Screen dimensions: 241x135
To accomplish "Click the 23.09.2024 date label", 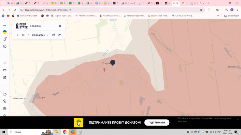I will pyautogui.click(x=38, y=35).
